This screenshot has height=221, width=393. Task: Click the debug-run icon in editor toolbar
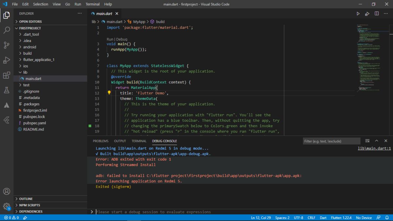click(367, 13)
